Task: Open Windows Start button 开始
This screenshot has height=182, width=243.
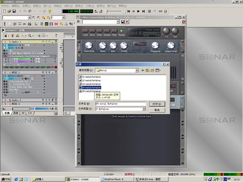Action: [x=6, y=179]
